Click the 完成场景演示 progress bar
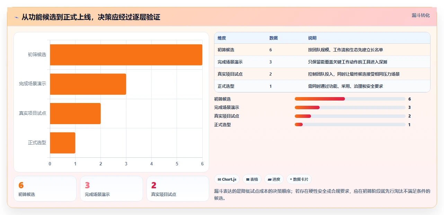This screenshot has height=215, width=444. (350, 108)
